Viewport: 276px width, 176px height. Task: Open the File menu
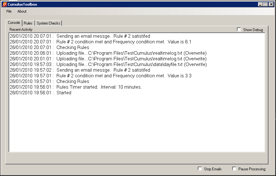coord(9,11)
